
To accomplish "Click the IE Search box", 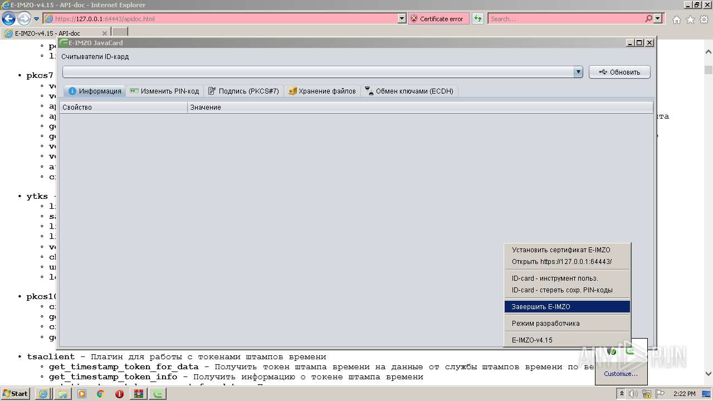I will click(x=566, y=19).
